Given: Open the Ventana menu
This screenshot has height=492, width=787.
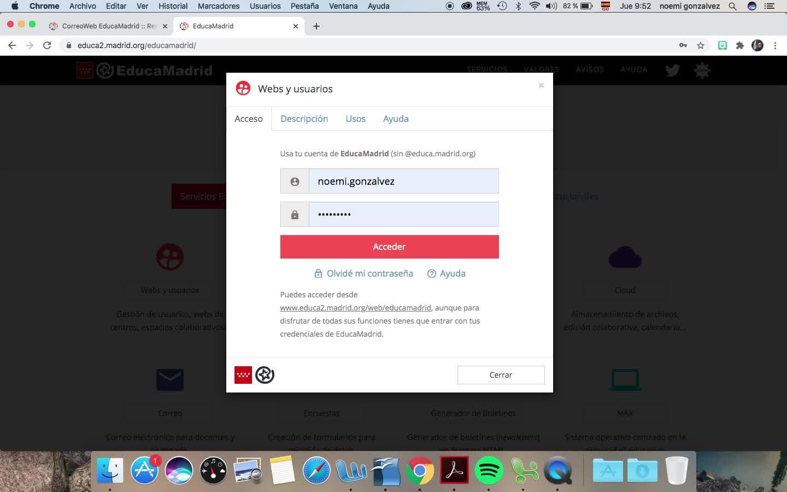Looking at the screenshot, I should pos(343,6).
